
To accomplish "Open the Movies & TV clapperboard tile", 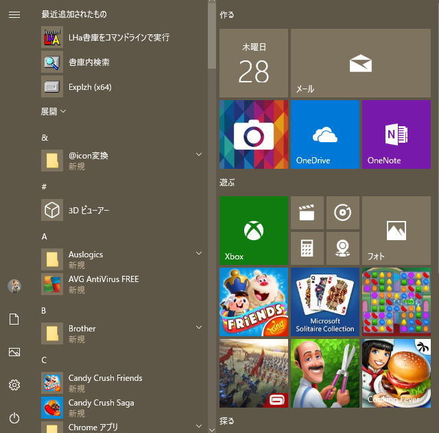I will tap(307, 213).
